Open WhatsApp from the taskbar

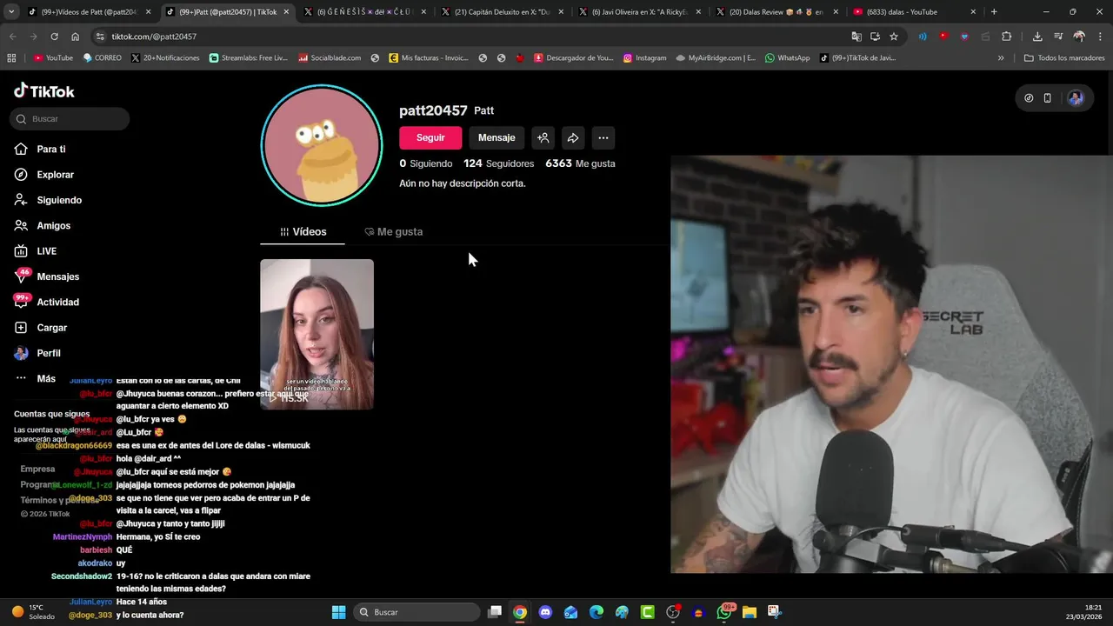(724, 612)
